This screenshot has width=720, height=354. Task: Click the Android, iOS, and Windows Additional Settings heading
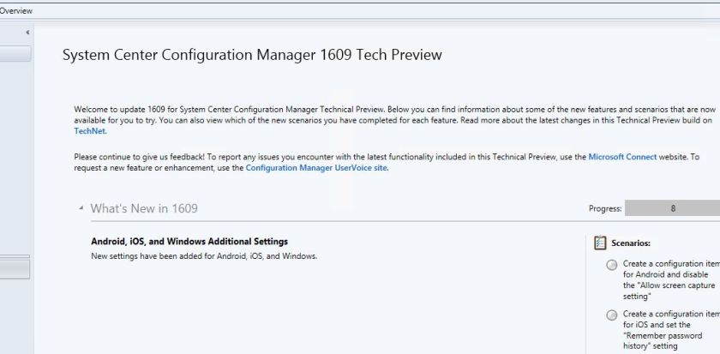pyautogui.click(x=189, y=241)
